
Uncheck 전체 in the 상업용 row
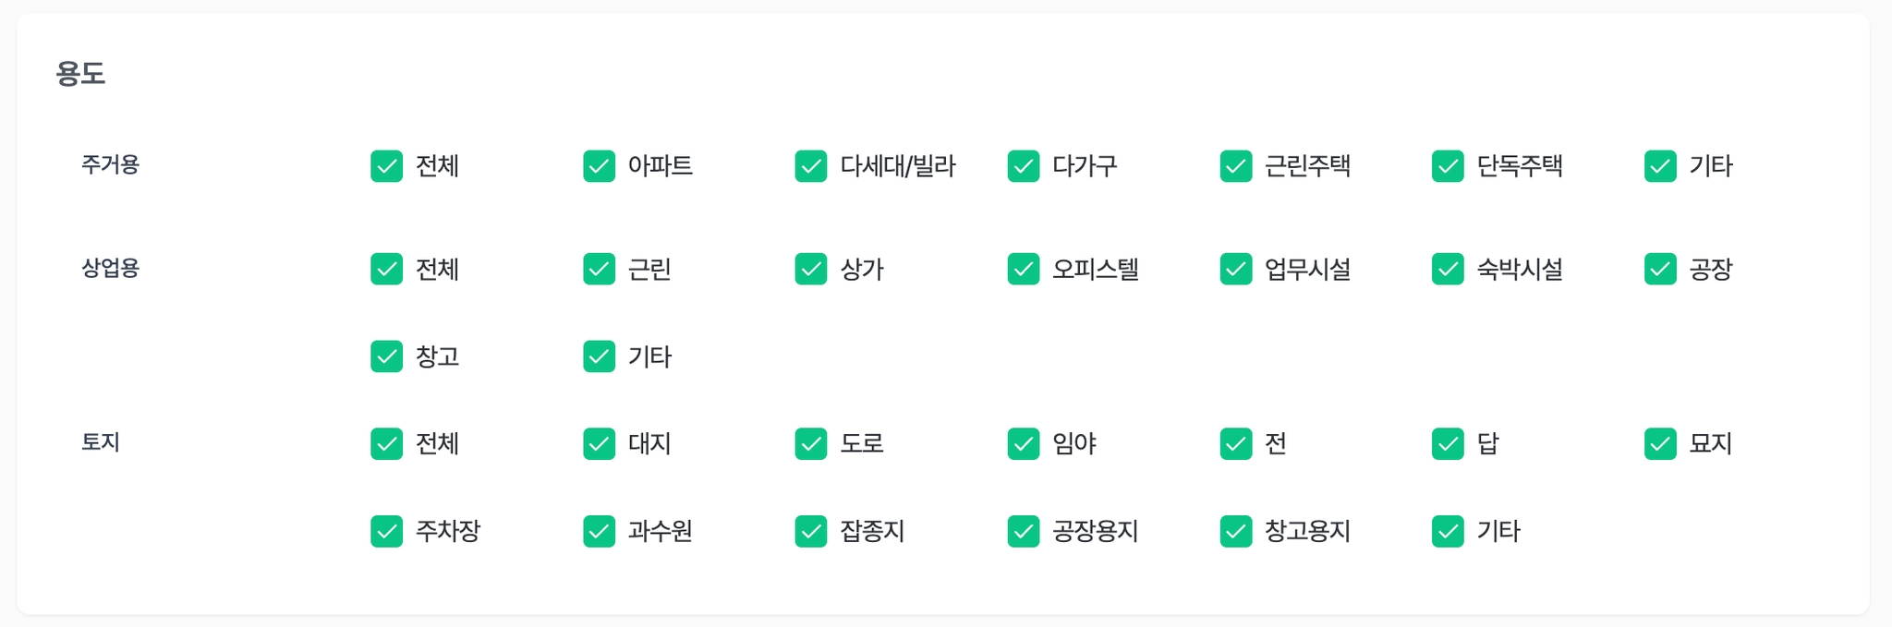386,270
